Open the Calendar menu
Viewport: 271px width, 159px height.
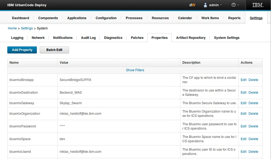185,18
